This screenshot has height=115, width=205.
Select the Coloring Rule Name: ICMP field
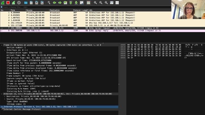pyautogui.click(x=21, y=89)
